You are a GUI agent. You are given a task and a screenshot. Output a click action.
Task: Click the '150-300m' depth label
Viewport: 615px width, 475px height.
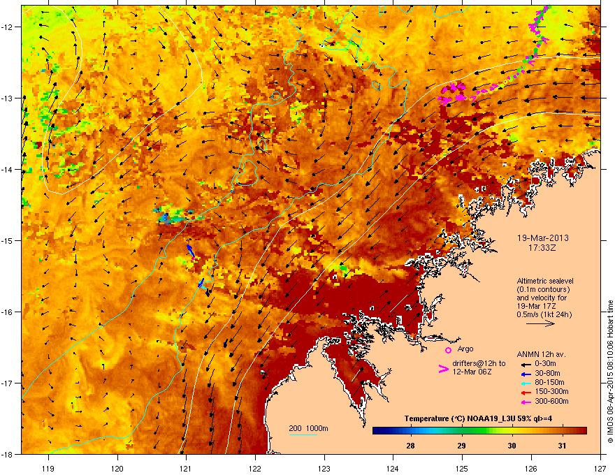[551, 392]
